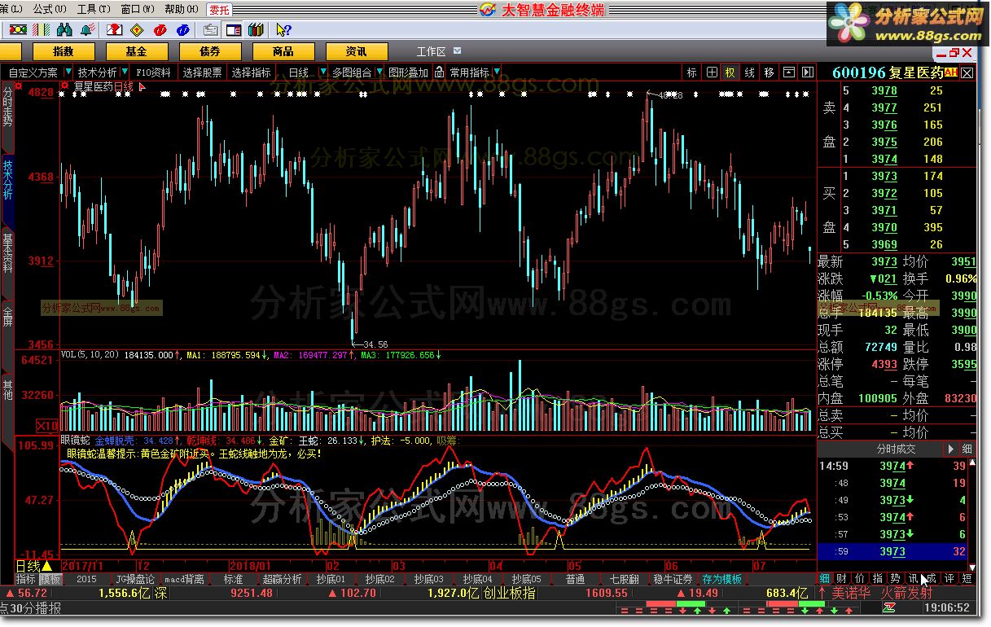Expand the 工作区 dropdown arrow
The image size is (991, 627).
[x=457, y=51]
